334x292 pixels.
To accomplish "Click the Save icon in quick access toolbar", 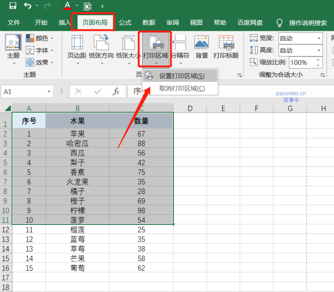I will [13, 6].
